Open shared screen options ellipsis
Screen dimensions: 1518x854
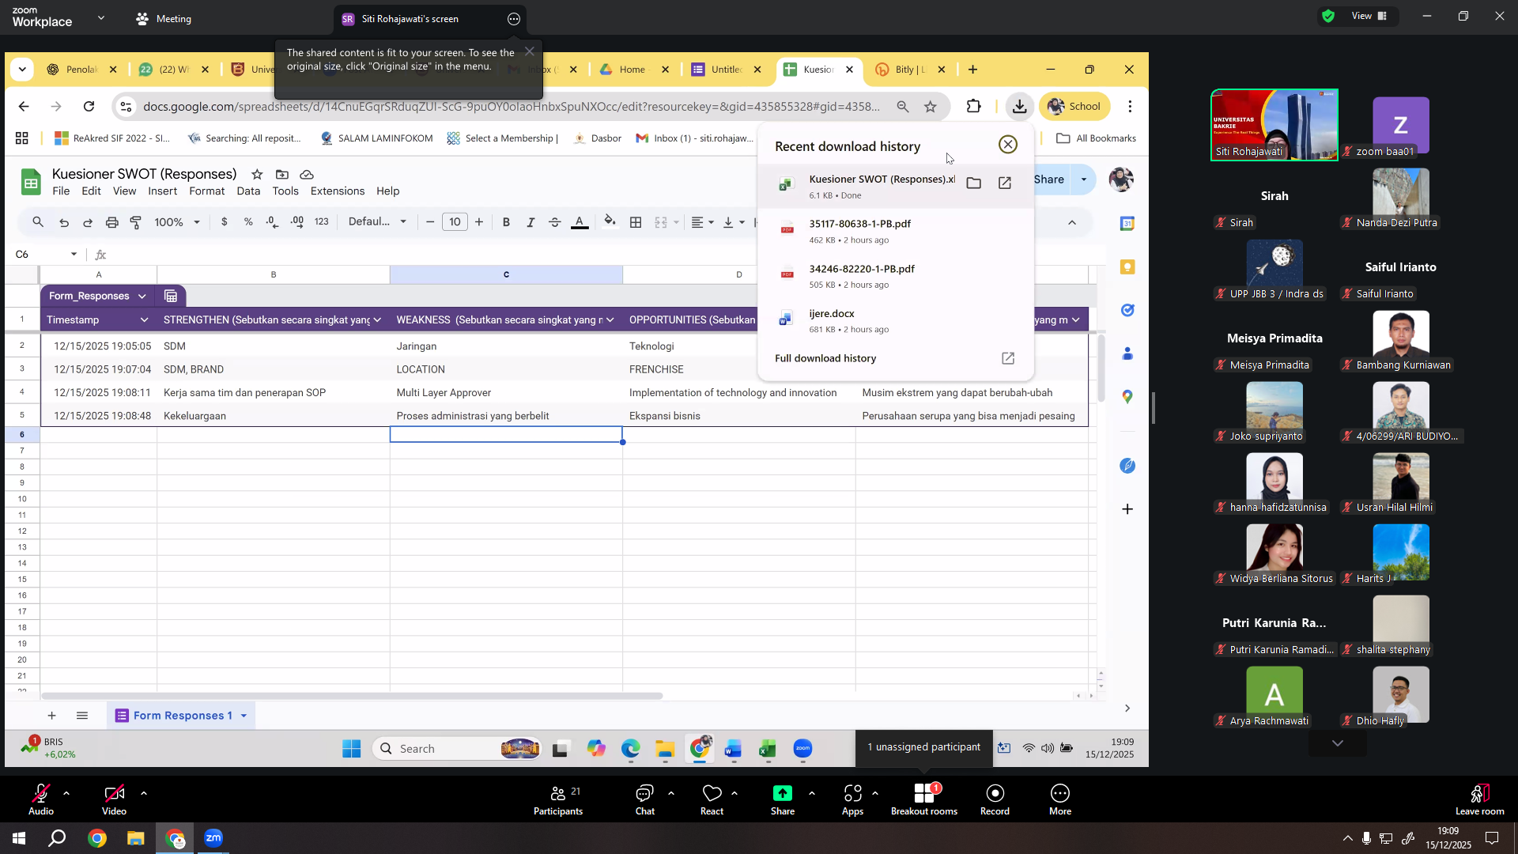(x=514, y=19)
